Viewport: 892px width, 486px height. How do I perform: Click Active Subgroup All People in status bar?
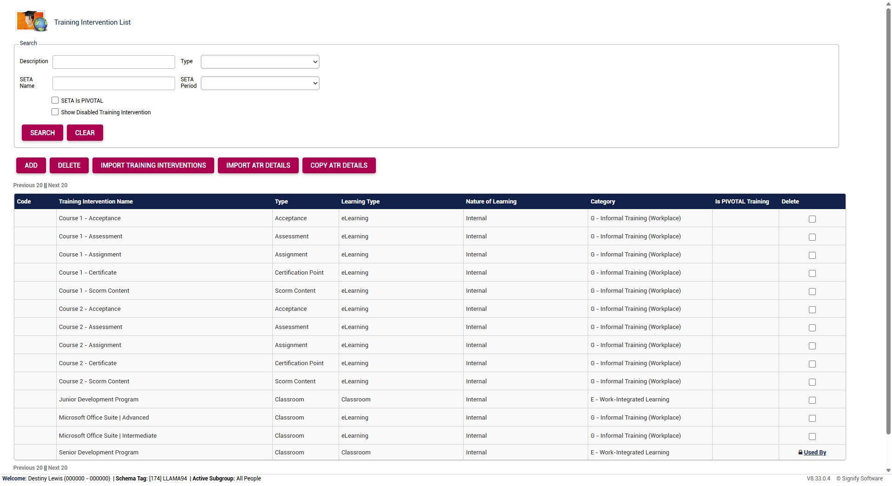(x=227, y=479)
